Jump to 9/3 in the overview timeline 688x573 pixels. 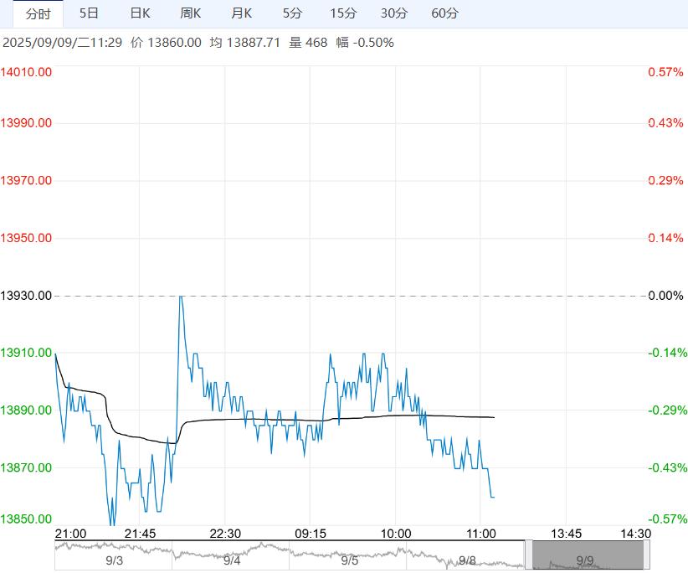click(x=114, y=560)
